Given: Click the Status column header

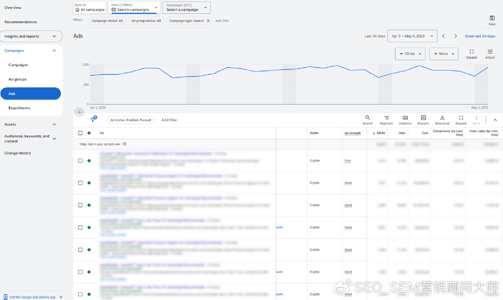Looking at the screenshot, I should tap(314, 133).
